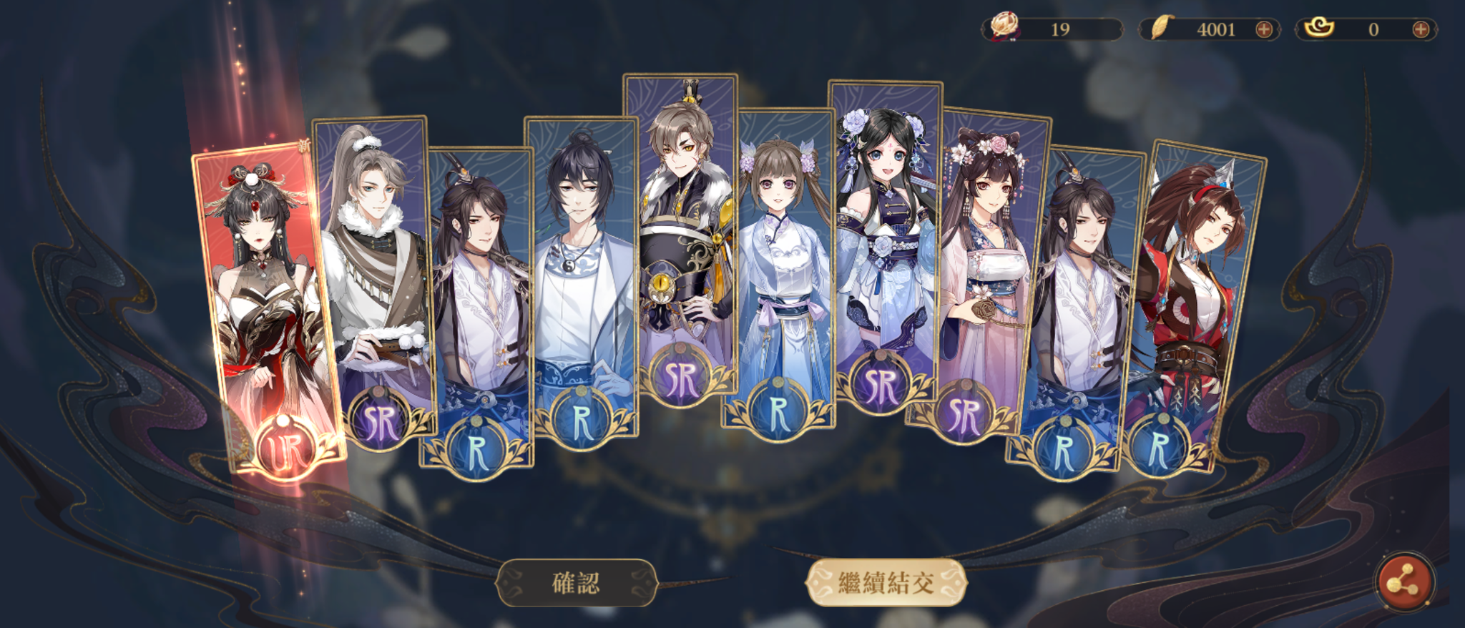Click the feather balance showing 4001

coord(1216,29)
